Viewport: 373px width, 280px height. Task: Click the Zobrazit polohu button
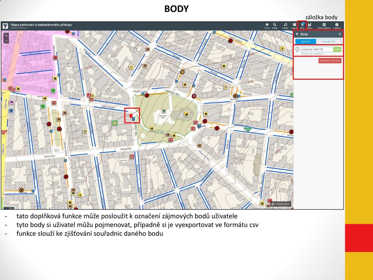click(x=281, y=204)
